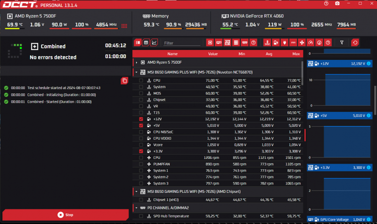Click the 'No errors detected' status text
This screenshot has width=377, height=224.
(x=53, y=57)
